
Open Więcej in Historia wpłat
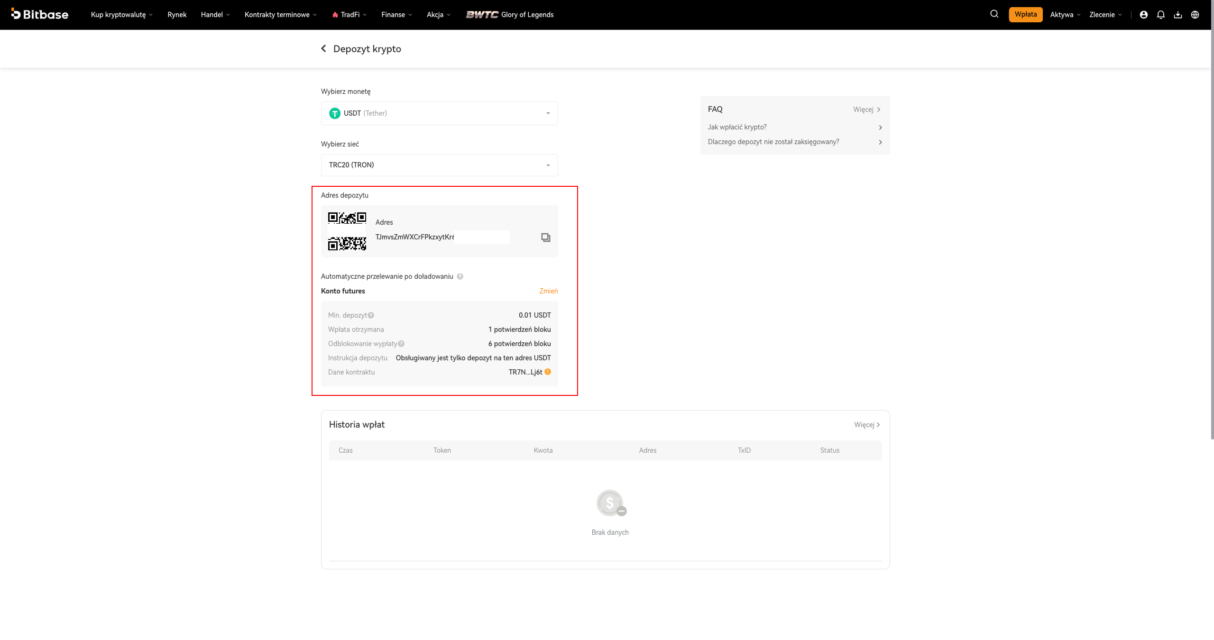coord(867,425)
